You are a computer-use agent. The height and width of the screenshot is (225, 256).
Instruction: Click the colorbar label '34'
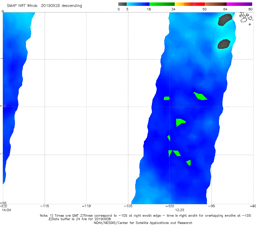(x=173, y=9)
